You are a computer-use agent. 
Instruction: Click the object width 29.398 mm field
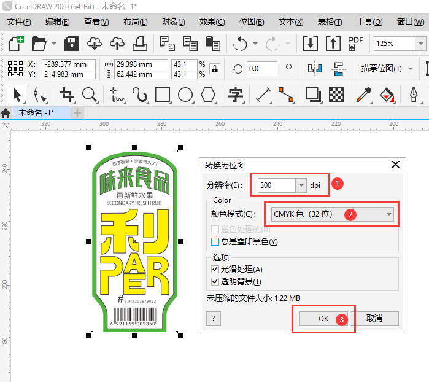pyautogui.click(x=141, y=64)
